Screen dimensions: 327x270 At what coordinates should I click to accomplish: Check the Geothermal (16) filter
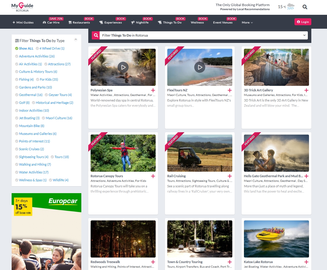click(29, 95)
